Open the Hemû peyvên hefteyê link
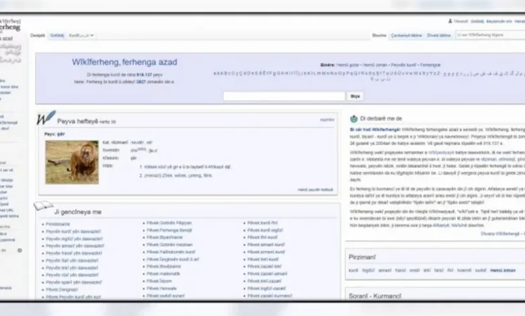525x316 pixels. [x=315, y=190]
